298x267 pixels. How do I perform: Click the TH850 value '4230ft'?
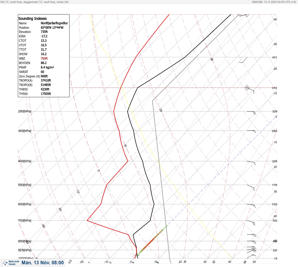point(45,89)
